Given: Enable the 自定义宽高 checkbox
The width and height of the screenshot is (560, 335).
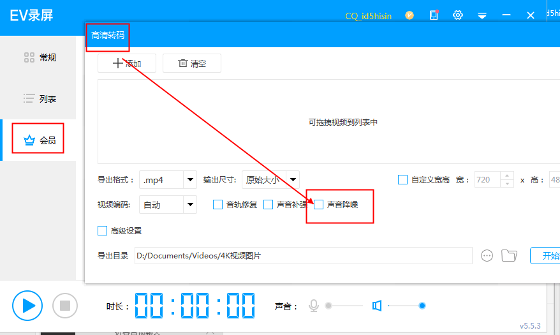Looking at the screenshot, I should pyautogui.click(x=402, y=180).
